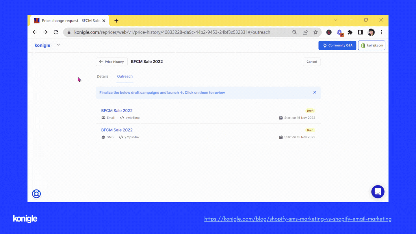Click Start on 15 Nov 2022 for SMS campaign
Viewport: 416px width, 234px height.
(300, 137)
